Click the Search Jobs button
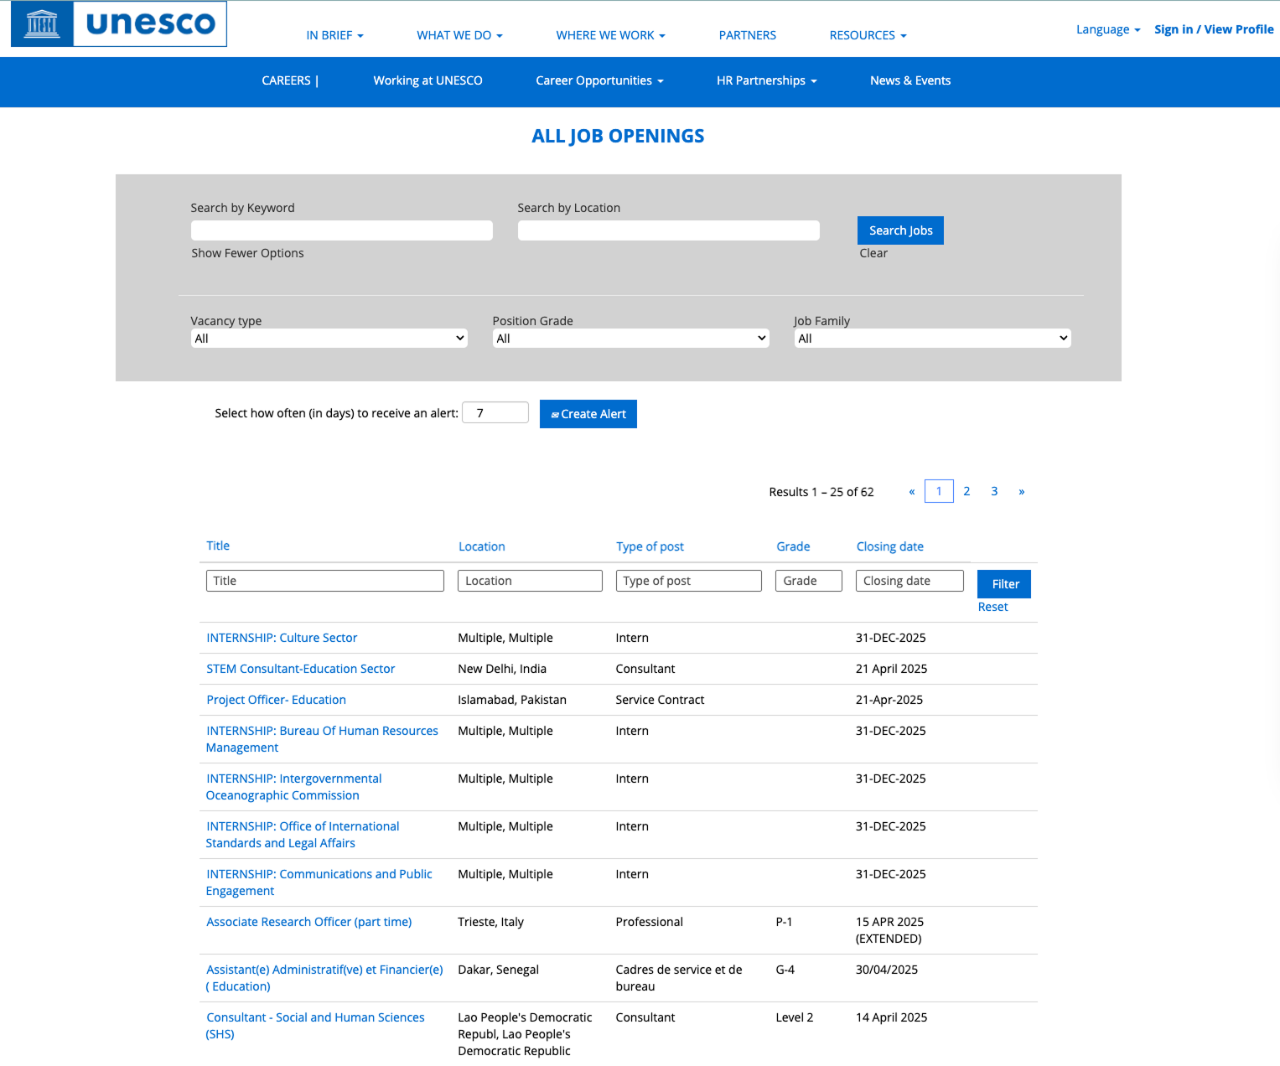 900,230
